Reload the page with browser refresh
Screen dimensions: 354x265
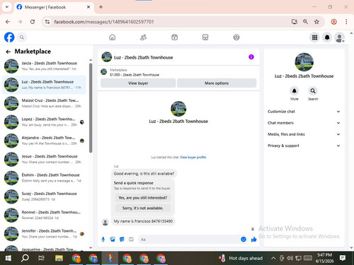(x=33, y=22)
